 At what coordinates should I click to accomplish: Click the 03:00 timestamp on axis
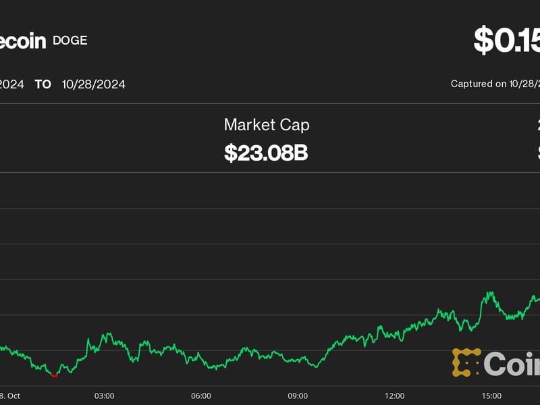[x=106, y=396]
